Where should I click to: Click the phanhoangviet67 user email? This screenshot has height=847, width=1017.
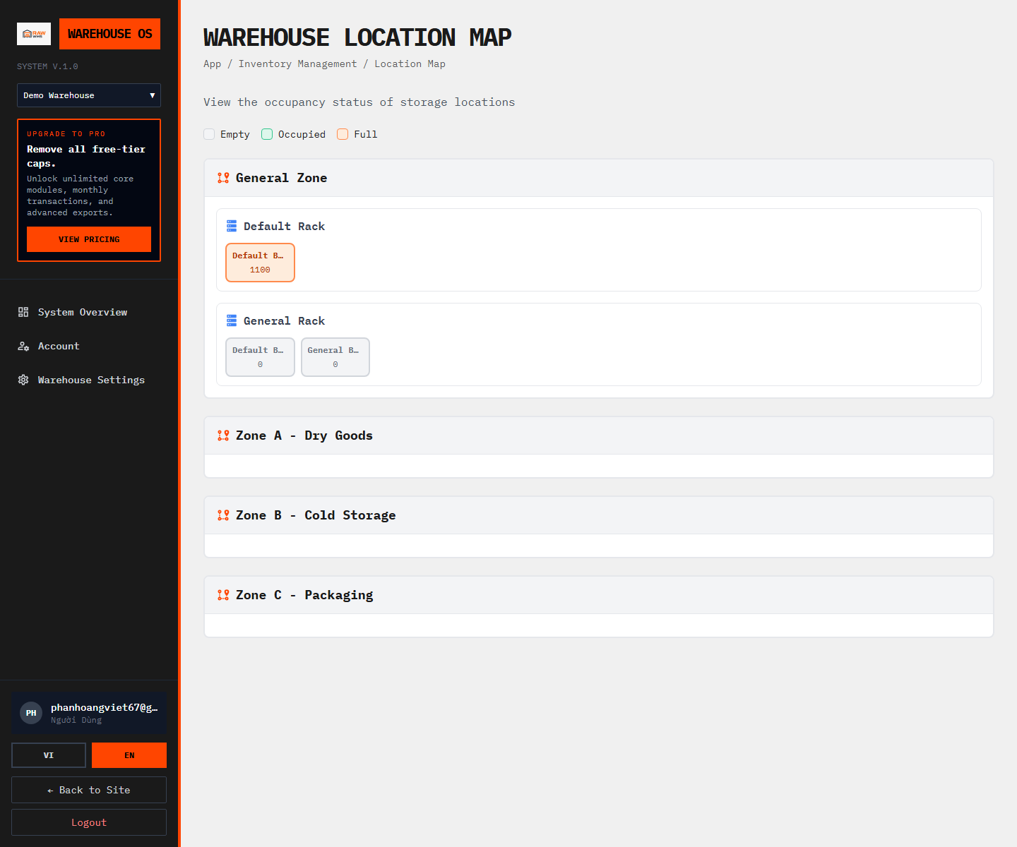pyautogui.click(x=105, y=707)
